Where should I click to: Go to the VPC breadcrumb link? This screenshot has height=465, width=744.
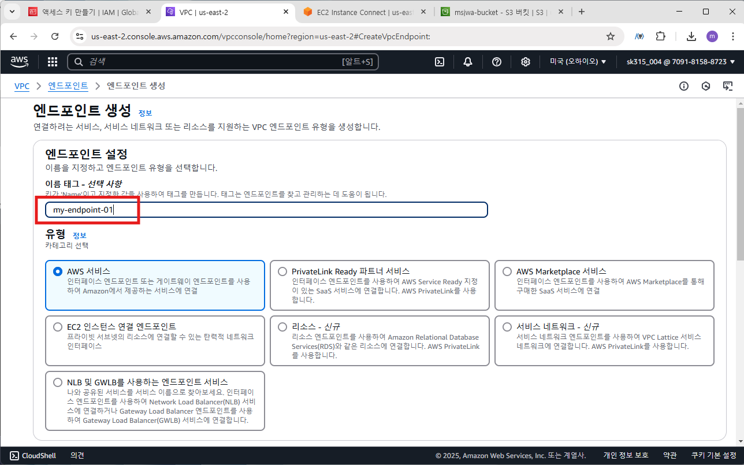(22, 86)
